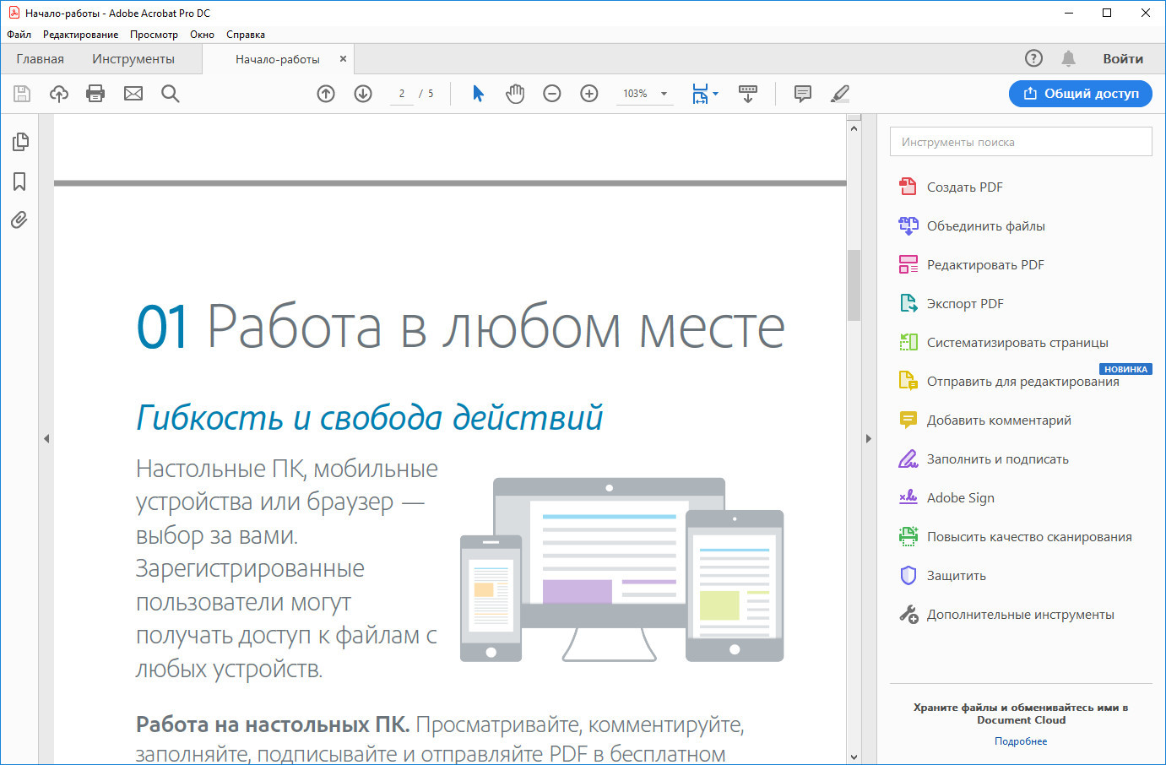Click the zoom in plus icon
1166x765 pixels.
click(x=589, y=94)
